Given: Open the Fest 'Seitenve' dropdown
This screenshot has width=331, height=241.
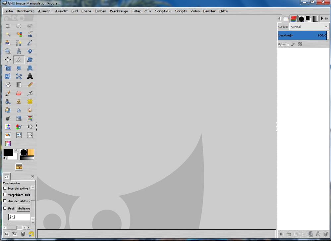Looking at the screenshot, I should (24, 208).
